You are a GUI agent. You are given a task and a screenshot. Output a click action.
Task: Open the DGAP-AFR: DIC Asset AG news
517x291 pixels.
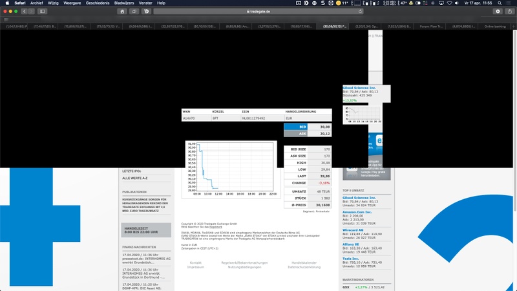point(142,286)
